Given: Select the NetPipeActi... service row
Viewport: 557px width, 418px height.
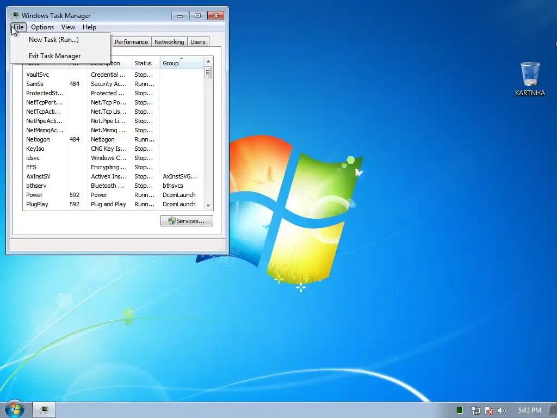Looking at the screenshot, I should click(x=113, y=121).
